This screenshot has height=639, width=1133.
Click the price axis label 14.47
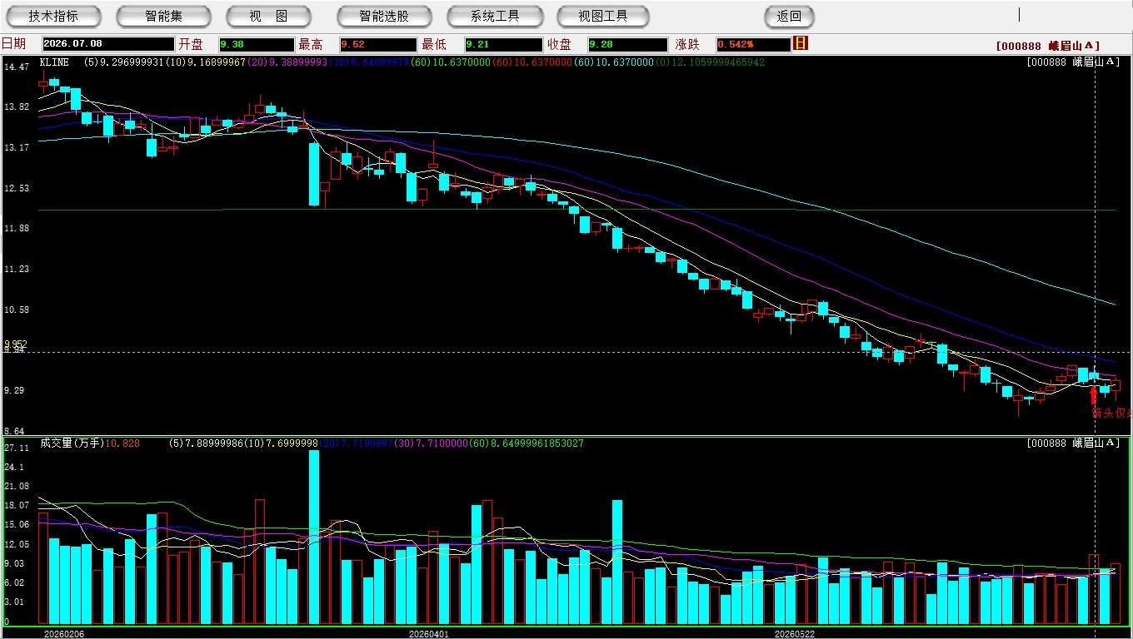17,67
